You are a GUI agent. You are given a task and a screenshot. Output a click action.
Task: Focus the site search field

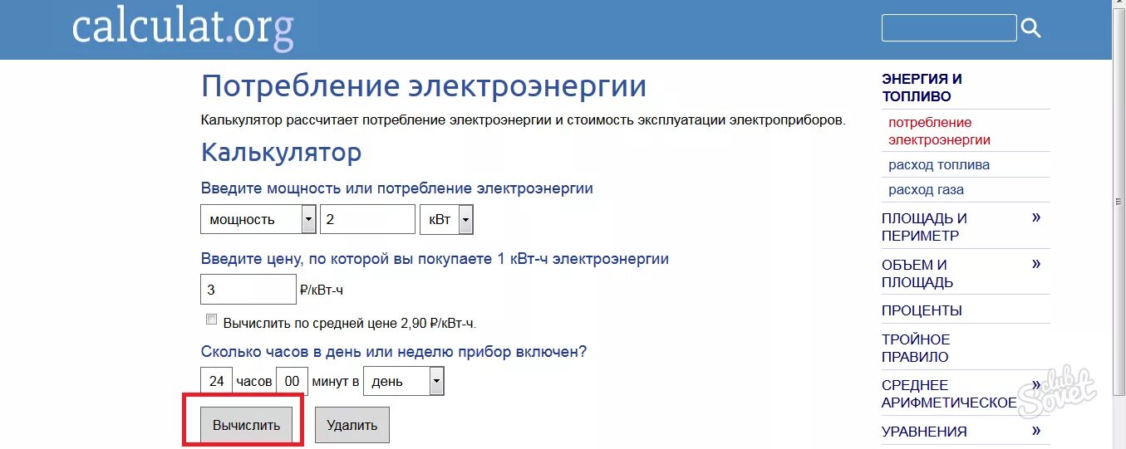pos(949,27)
